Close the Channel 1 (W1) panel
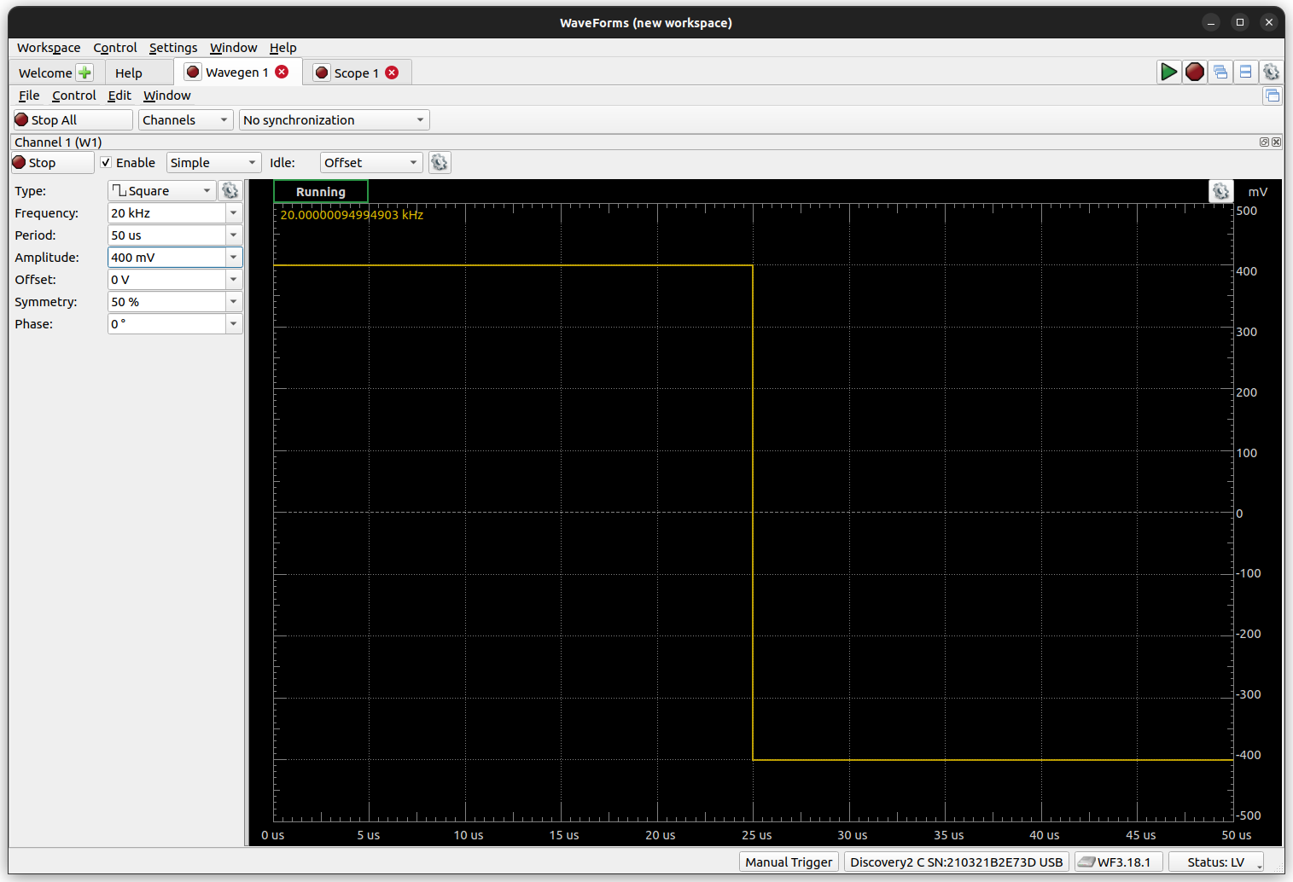The image size is (1293, 882). [1276, 142]
